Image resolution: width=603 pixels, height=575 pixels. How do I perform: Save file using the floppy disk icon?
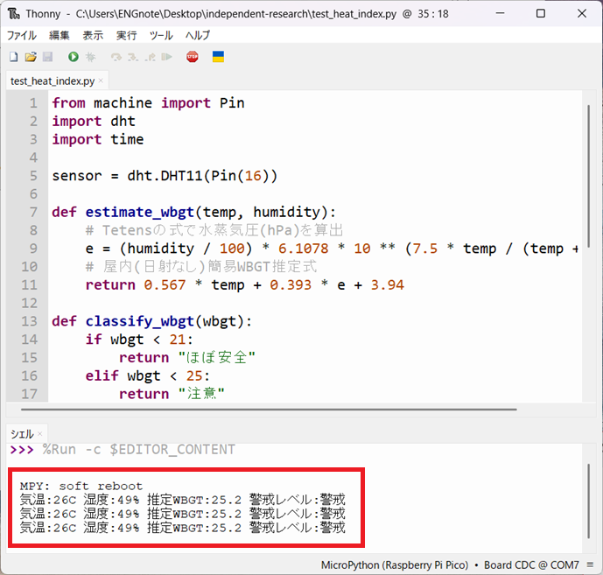tap(47, 57)
